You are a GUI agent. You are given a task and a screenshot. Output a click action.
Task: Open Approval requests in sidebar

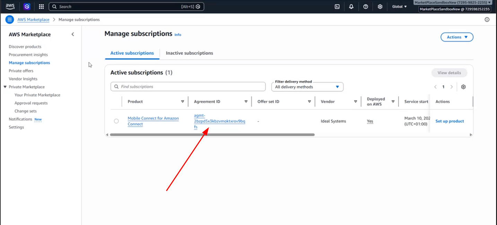[31, 103]
